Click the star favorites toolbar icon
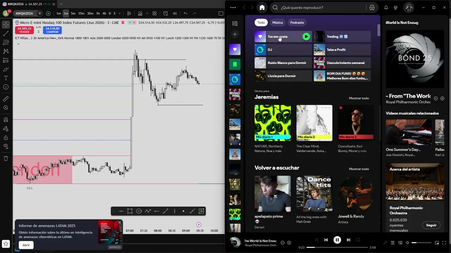Image resolution: width=451 pixels, height=253 pixels. (x=6, y=244)
